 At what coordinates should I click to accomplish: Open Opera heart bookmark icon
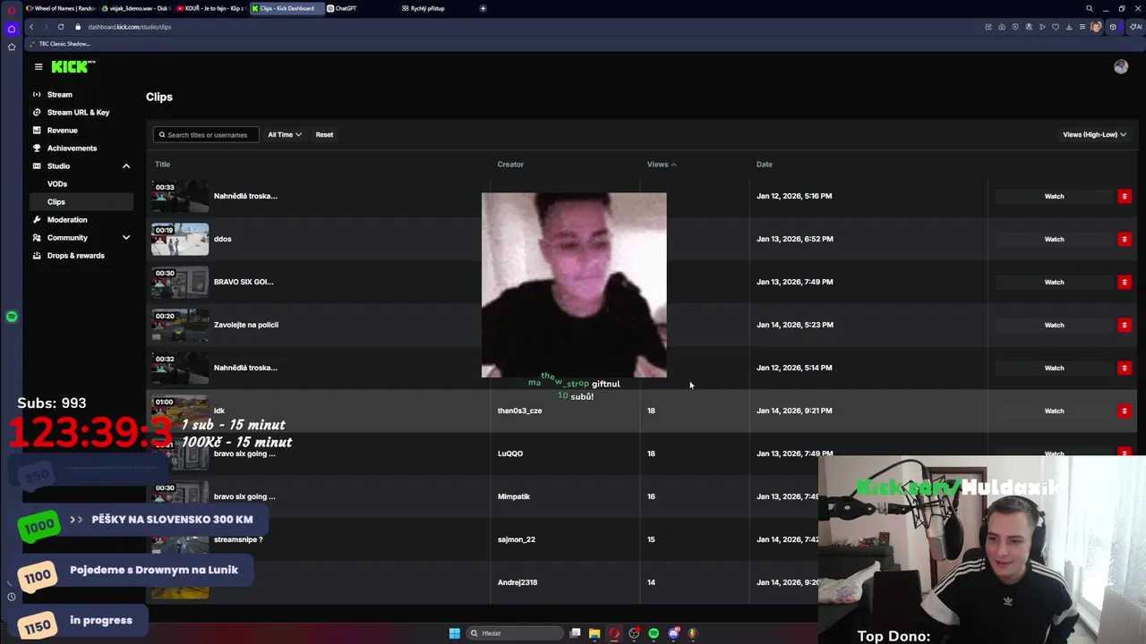[x=1056, y=27]
